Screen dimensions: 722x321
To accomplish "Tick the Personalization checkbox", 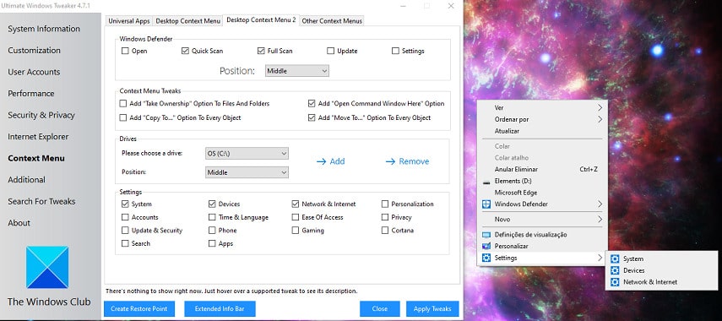I will tap(385, 204).
